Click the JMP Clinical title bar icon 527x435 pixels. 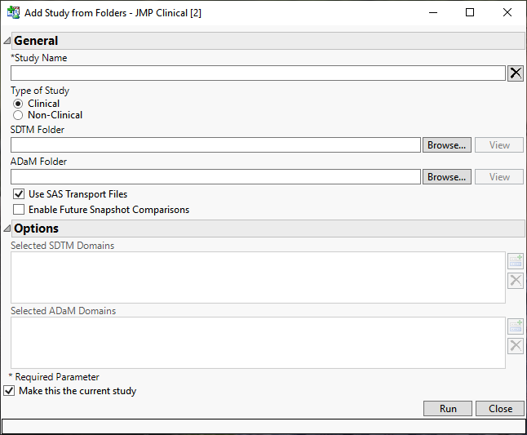13,12
